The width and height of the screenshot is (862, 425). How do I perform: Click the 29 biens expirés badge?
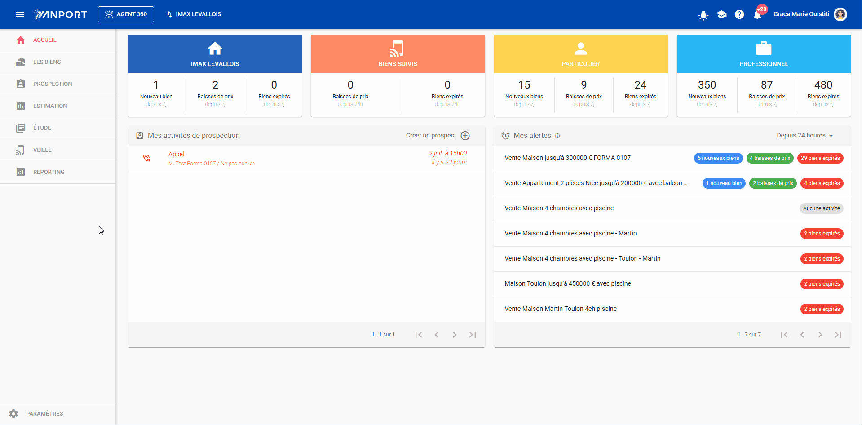(820, 158)
